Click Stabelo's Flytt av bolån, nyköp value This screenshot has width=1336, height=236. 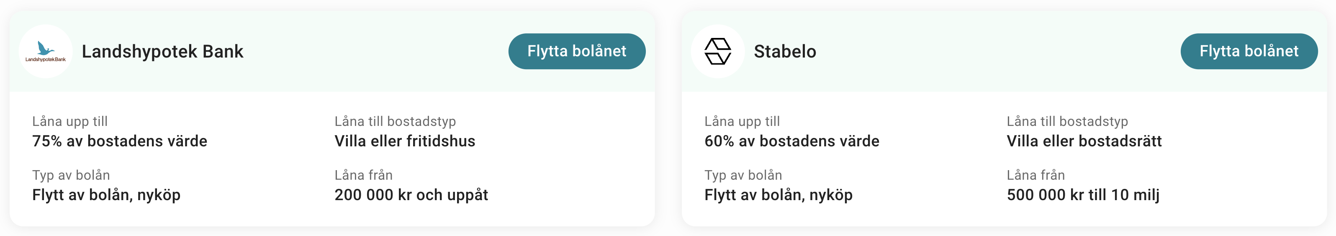click(778, 195)
